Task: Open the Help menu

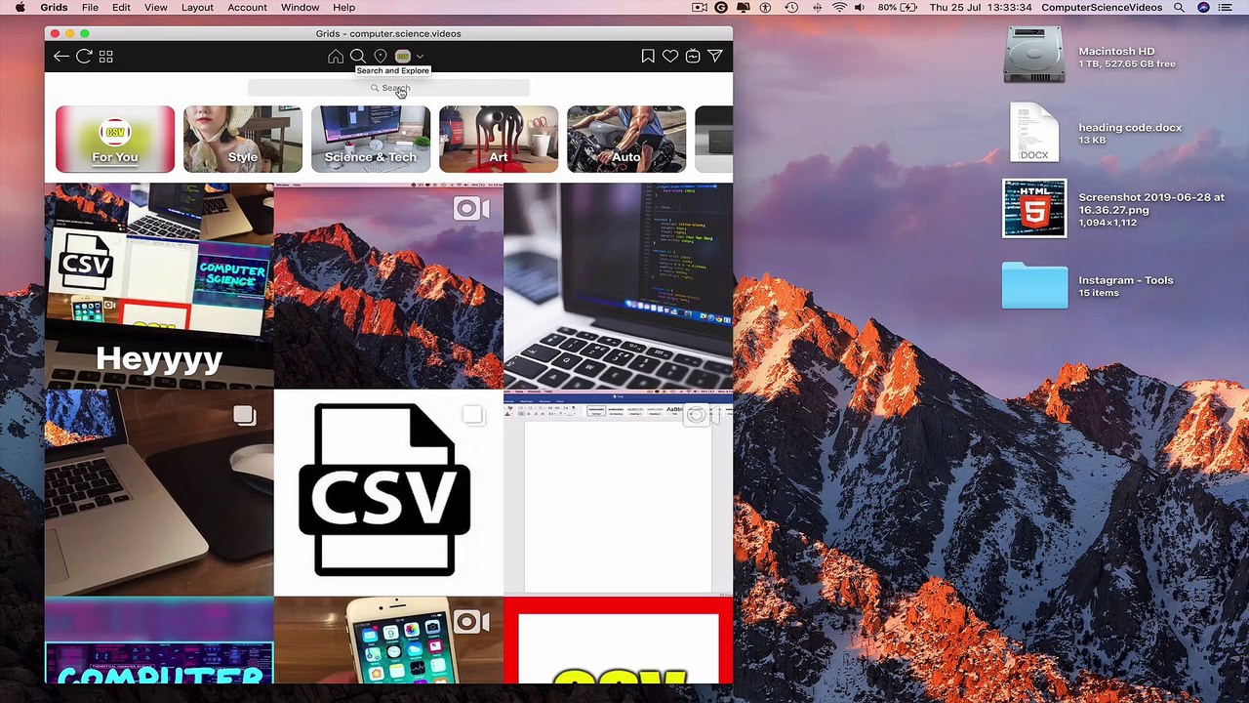Action: pos(343,8)
